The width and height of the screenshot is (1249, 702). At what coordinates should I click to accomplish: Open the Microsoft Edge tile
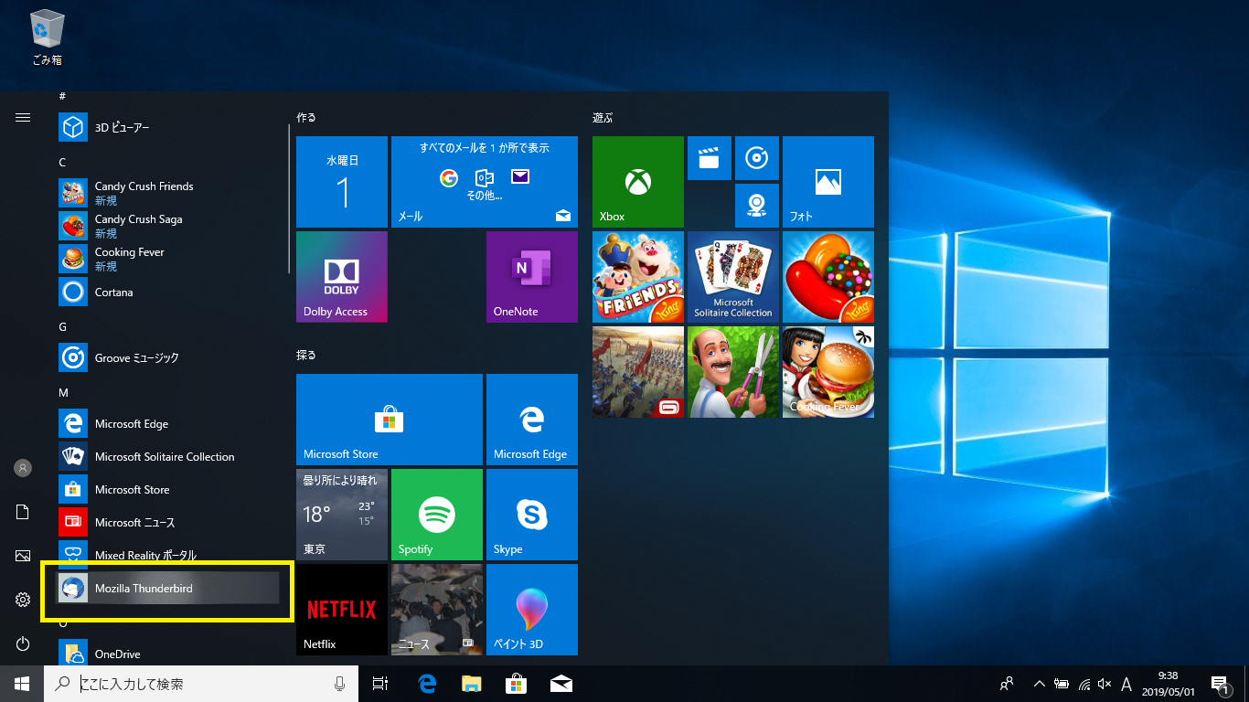tap(532, 420)
